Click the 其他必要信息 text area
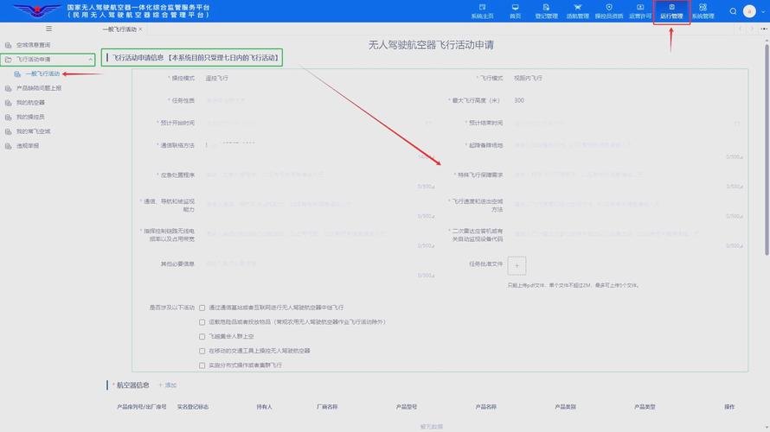The height and width of the screenshot is (432, 770). coord(318,269)
